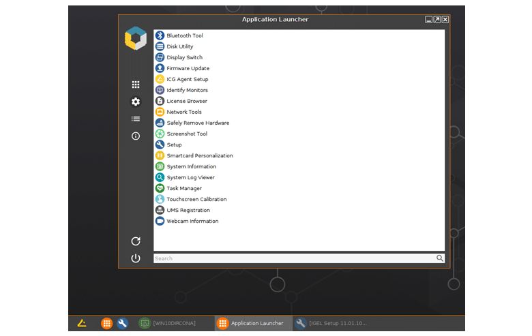Viewport: 532px width, 336px height.
Task: Click the Touchscreen Calibration icon
Action: pos(160,199)
